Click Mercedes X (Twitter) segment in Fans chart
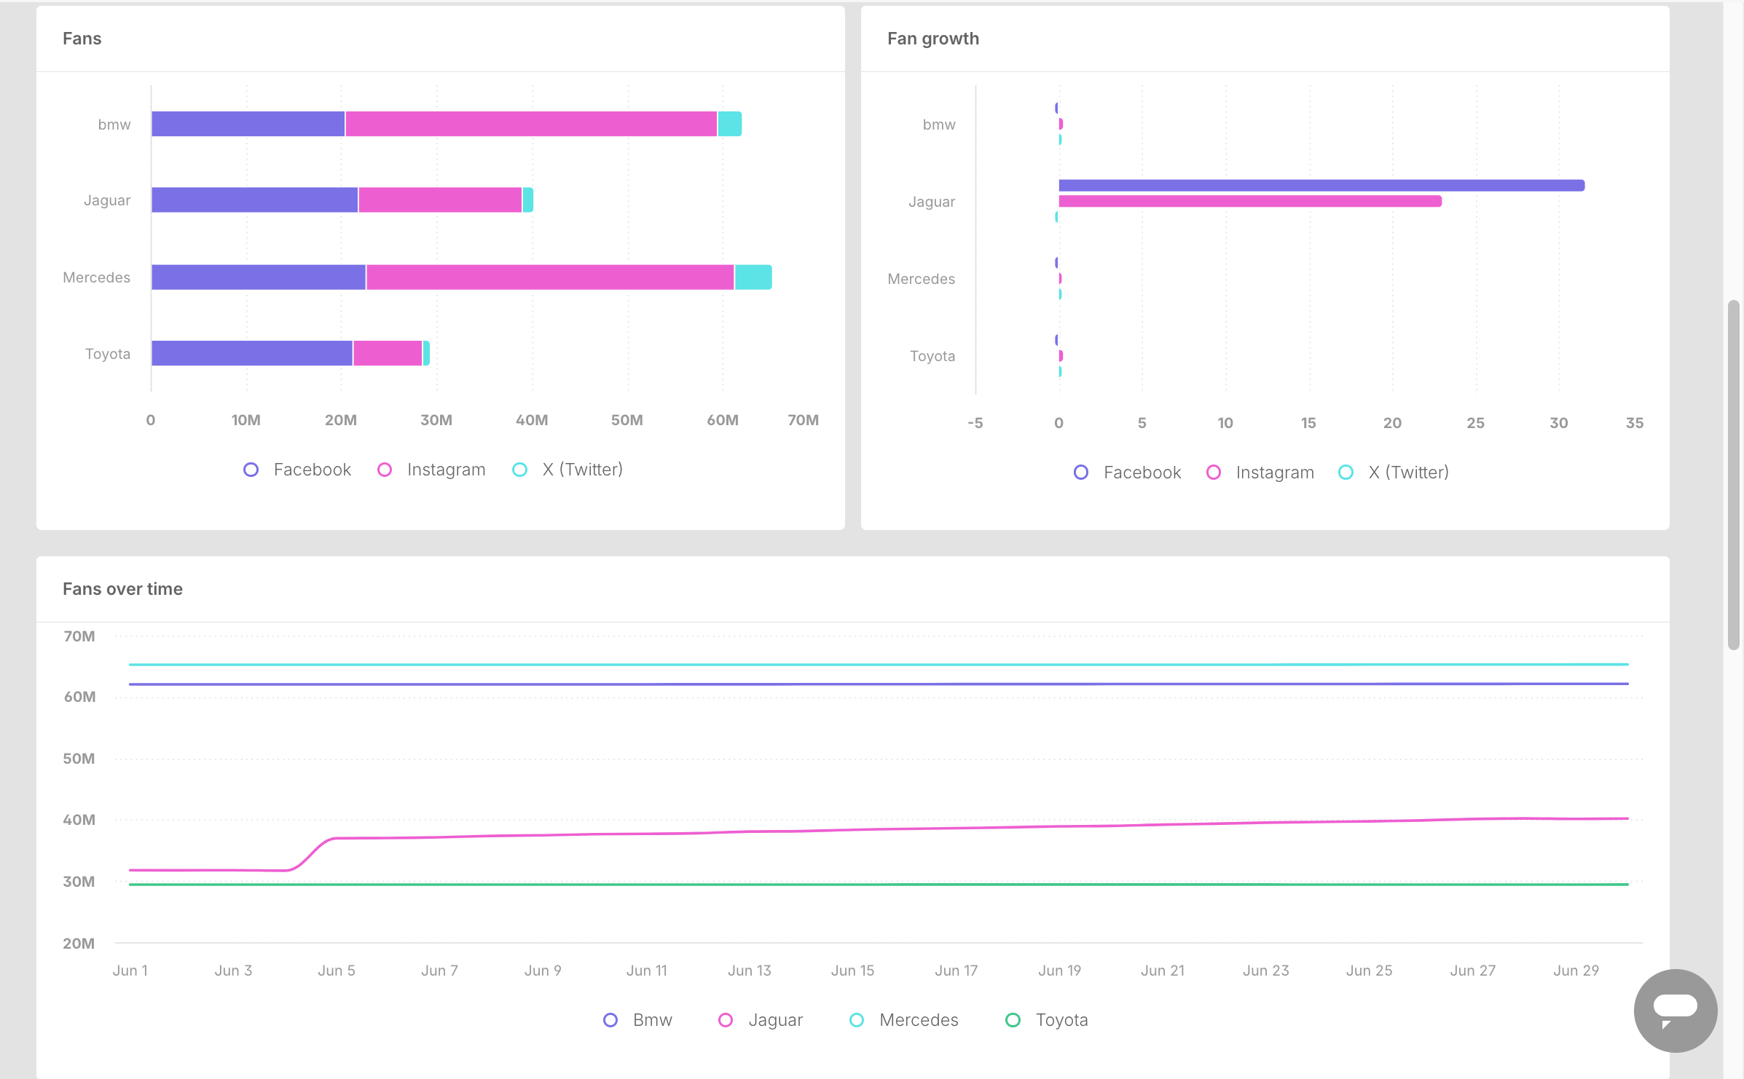The height and width of the screenshot is (1079, 1744). [x=753, y=277]
